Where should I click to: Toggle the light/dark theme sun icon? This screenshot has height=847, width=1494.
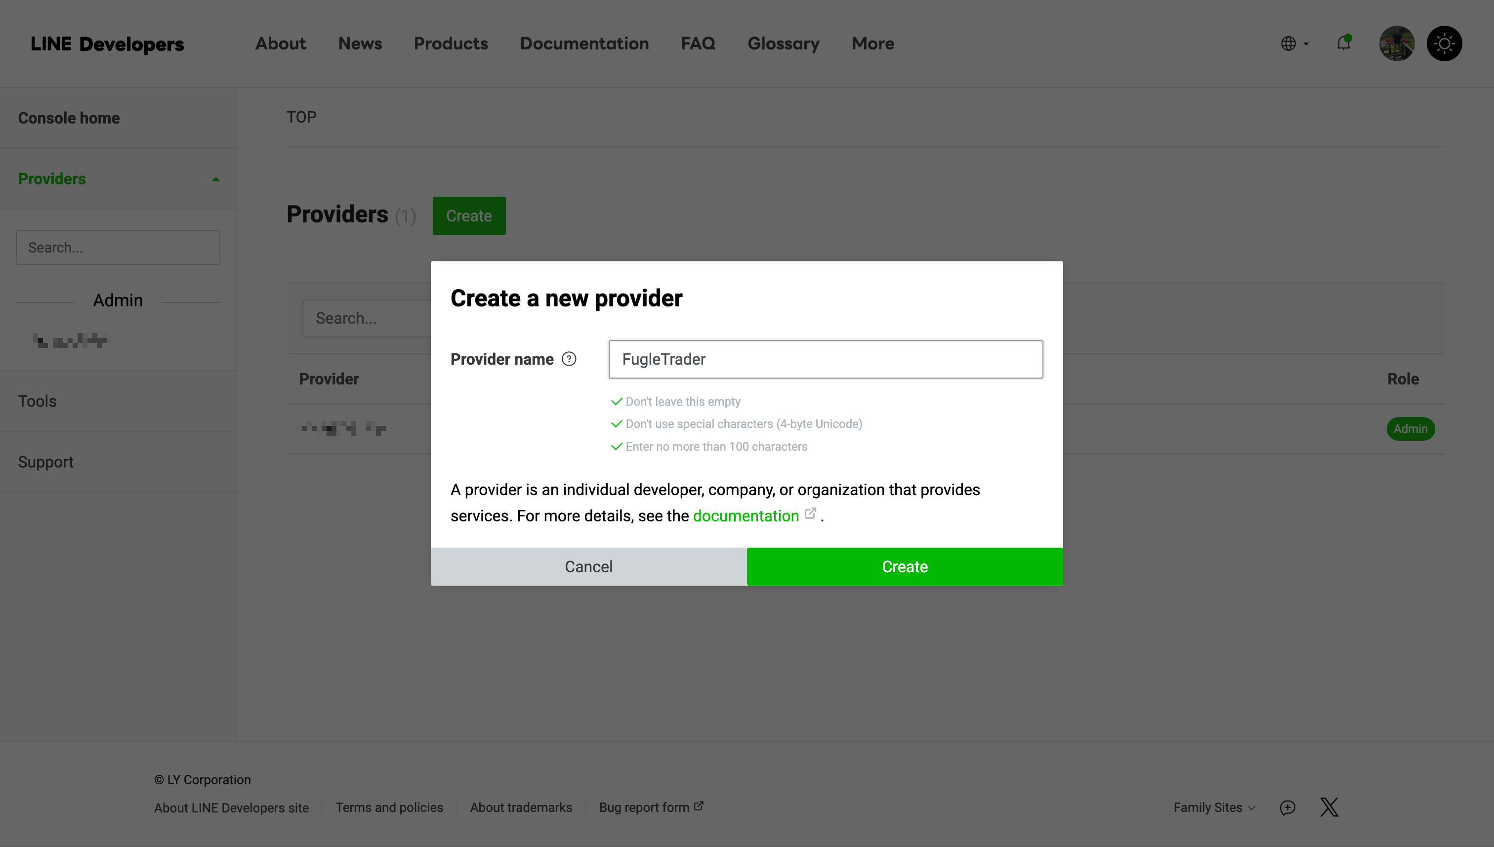click(1444, 43)
